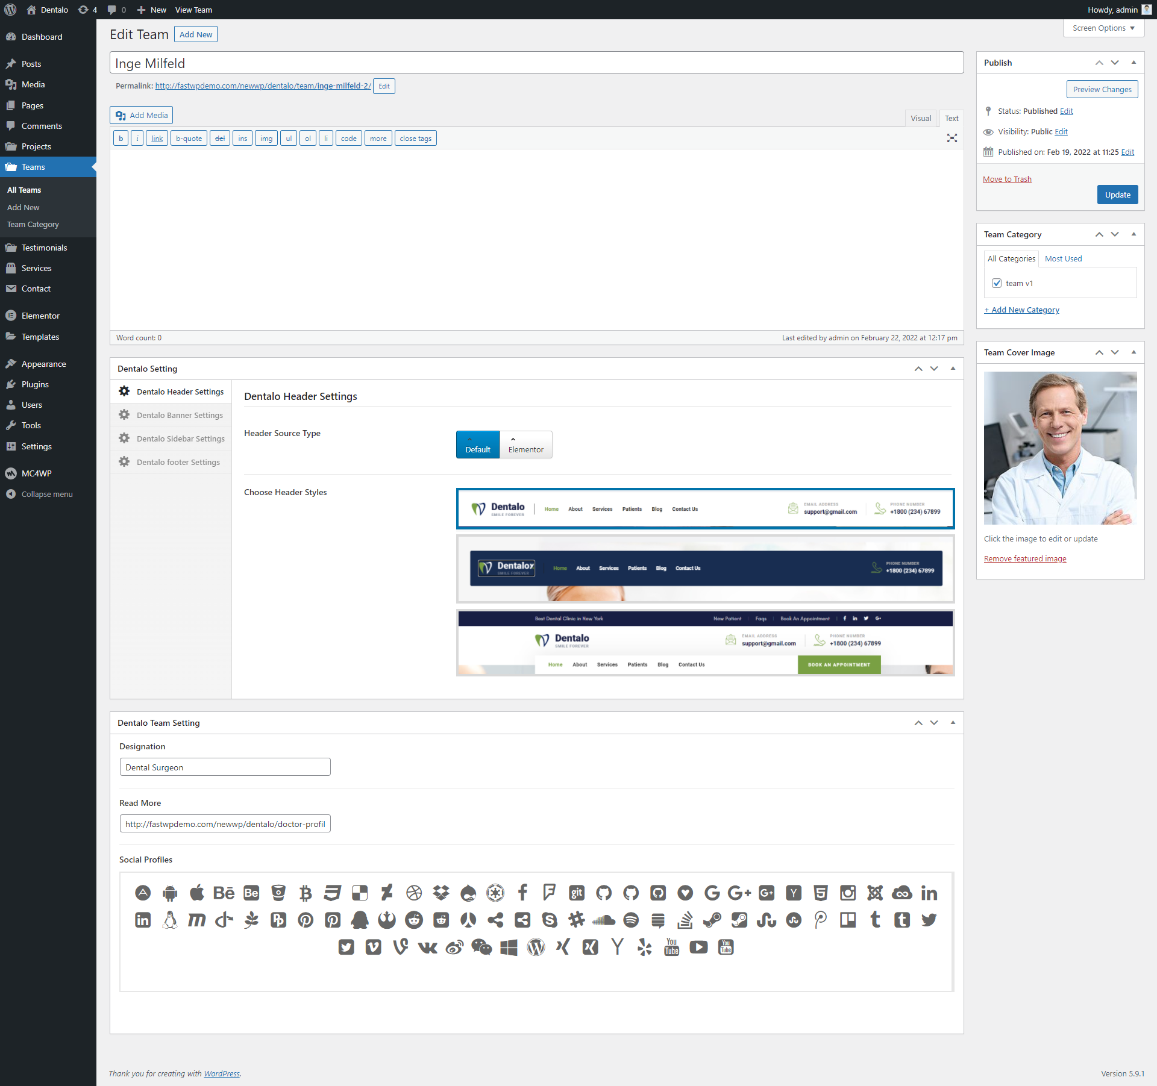Set header source type to Elementor
This screenshot has width=1157, height=1086.
point(525,445)
